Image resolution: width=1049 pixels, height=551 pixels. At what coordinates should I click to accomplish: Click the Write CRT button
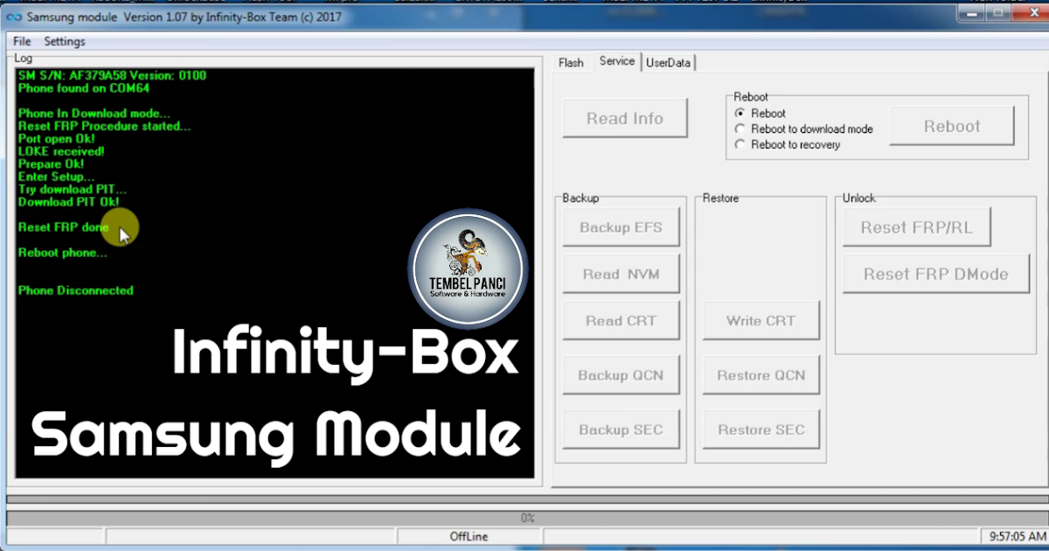tap(761, 320)
